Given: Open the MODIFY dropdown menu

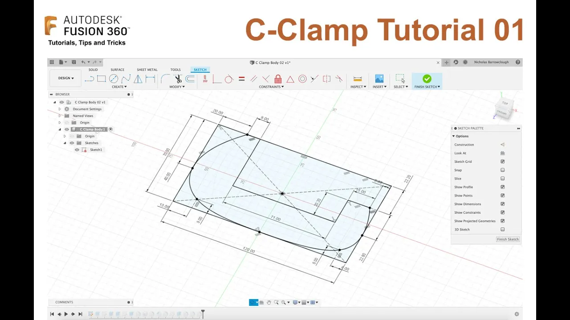Looking at the screenshot, I should (177, 87).
